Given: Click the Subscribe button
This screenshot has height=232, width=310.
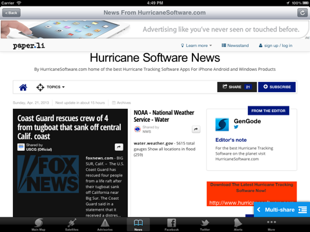Looking at the screenshot, I should coord(277,87).
